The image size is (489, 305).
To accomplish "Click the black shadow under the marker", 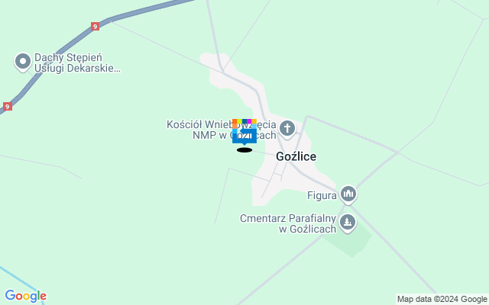I will click(244, 150).
